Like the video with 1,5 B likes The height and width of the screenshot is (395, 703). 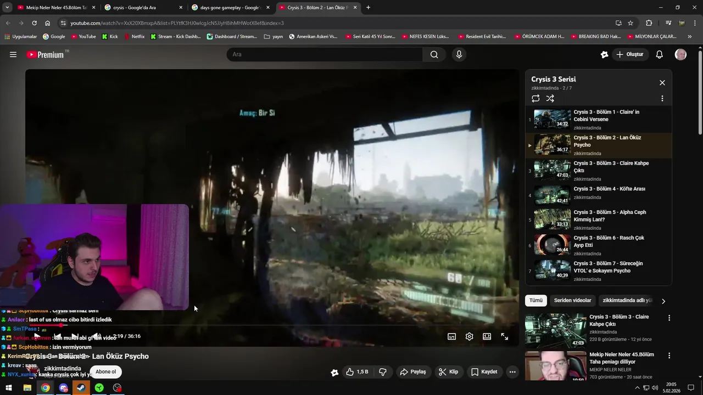click(x=357, y=372)
